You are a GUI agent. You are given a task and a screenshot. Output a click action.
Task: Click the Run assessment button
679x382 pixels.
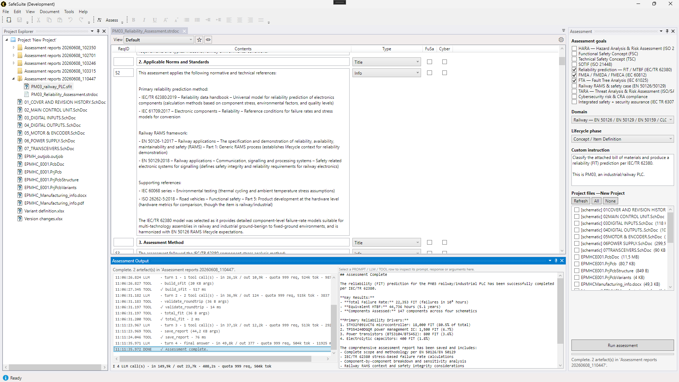(622, 345)
